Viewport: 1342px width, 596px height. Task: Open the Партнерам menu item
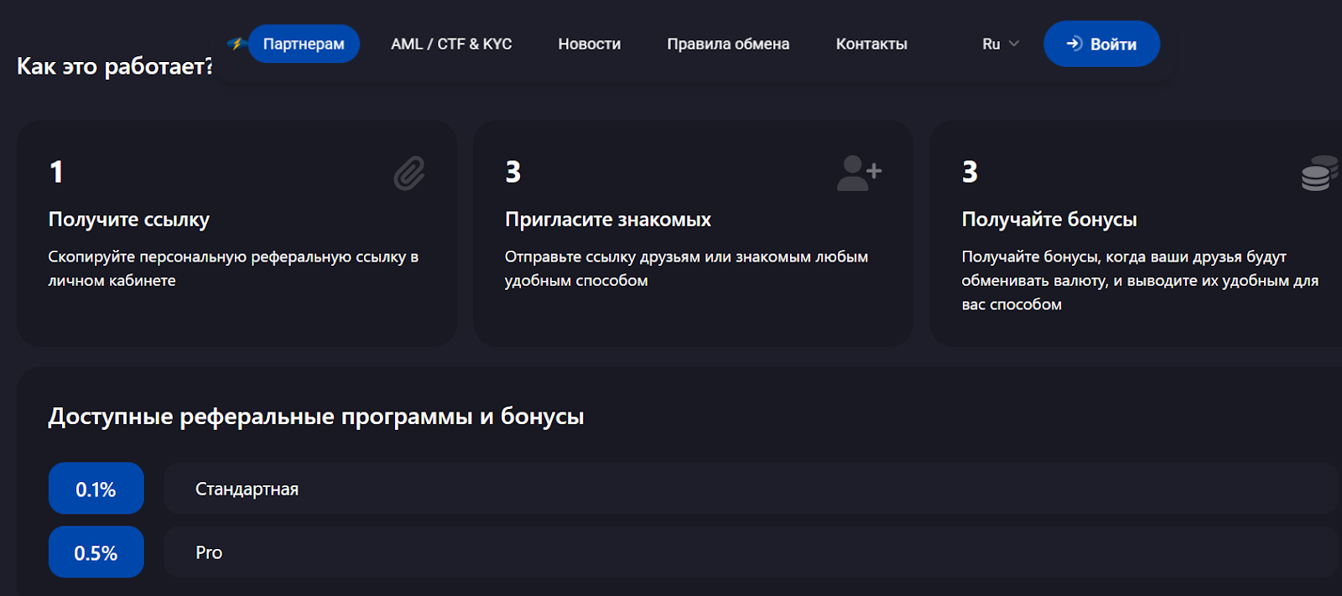pos(304,44)
